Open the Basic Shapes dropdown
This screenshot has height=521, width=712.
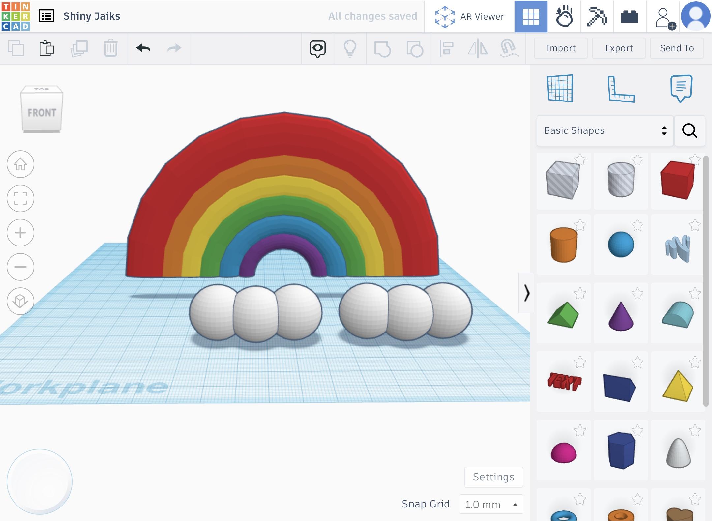pyautogui.click(x=605, y=131)
